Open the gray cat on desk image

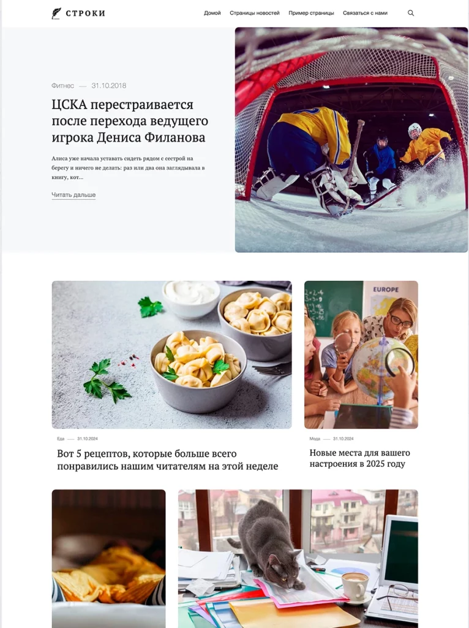coord(298,559)
